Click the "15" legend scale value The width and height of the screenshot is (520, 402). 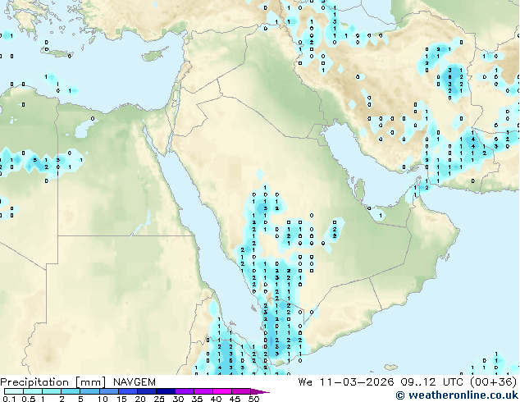[121, 399]
